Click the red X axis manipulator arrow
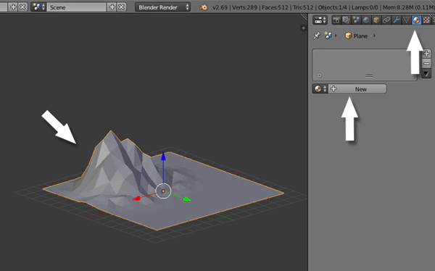The width and height of the screenshot is (435, 271). click(137, 198)
